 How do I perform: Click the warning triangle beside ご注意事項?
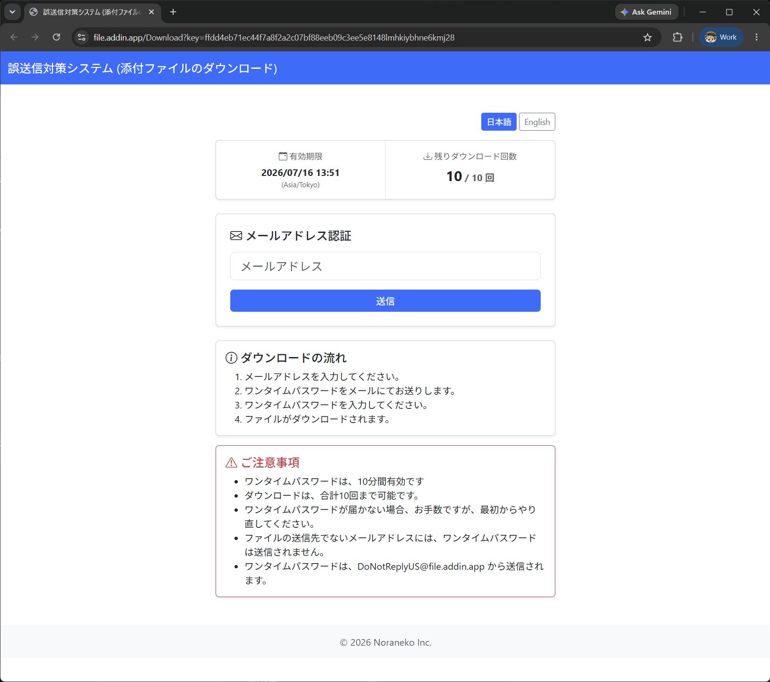tap(231, 463)
